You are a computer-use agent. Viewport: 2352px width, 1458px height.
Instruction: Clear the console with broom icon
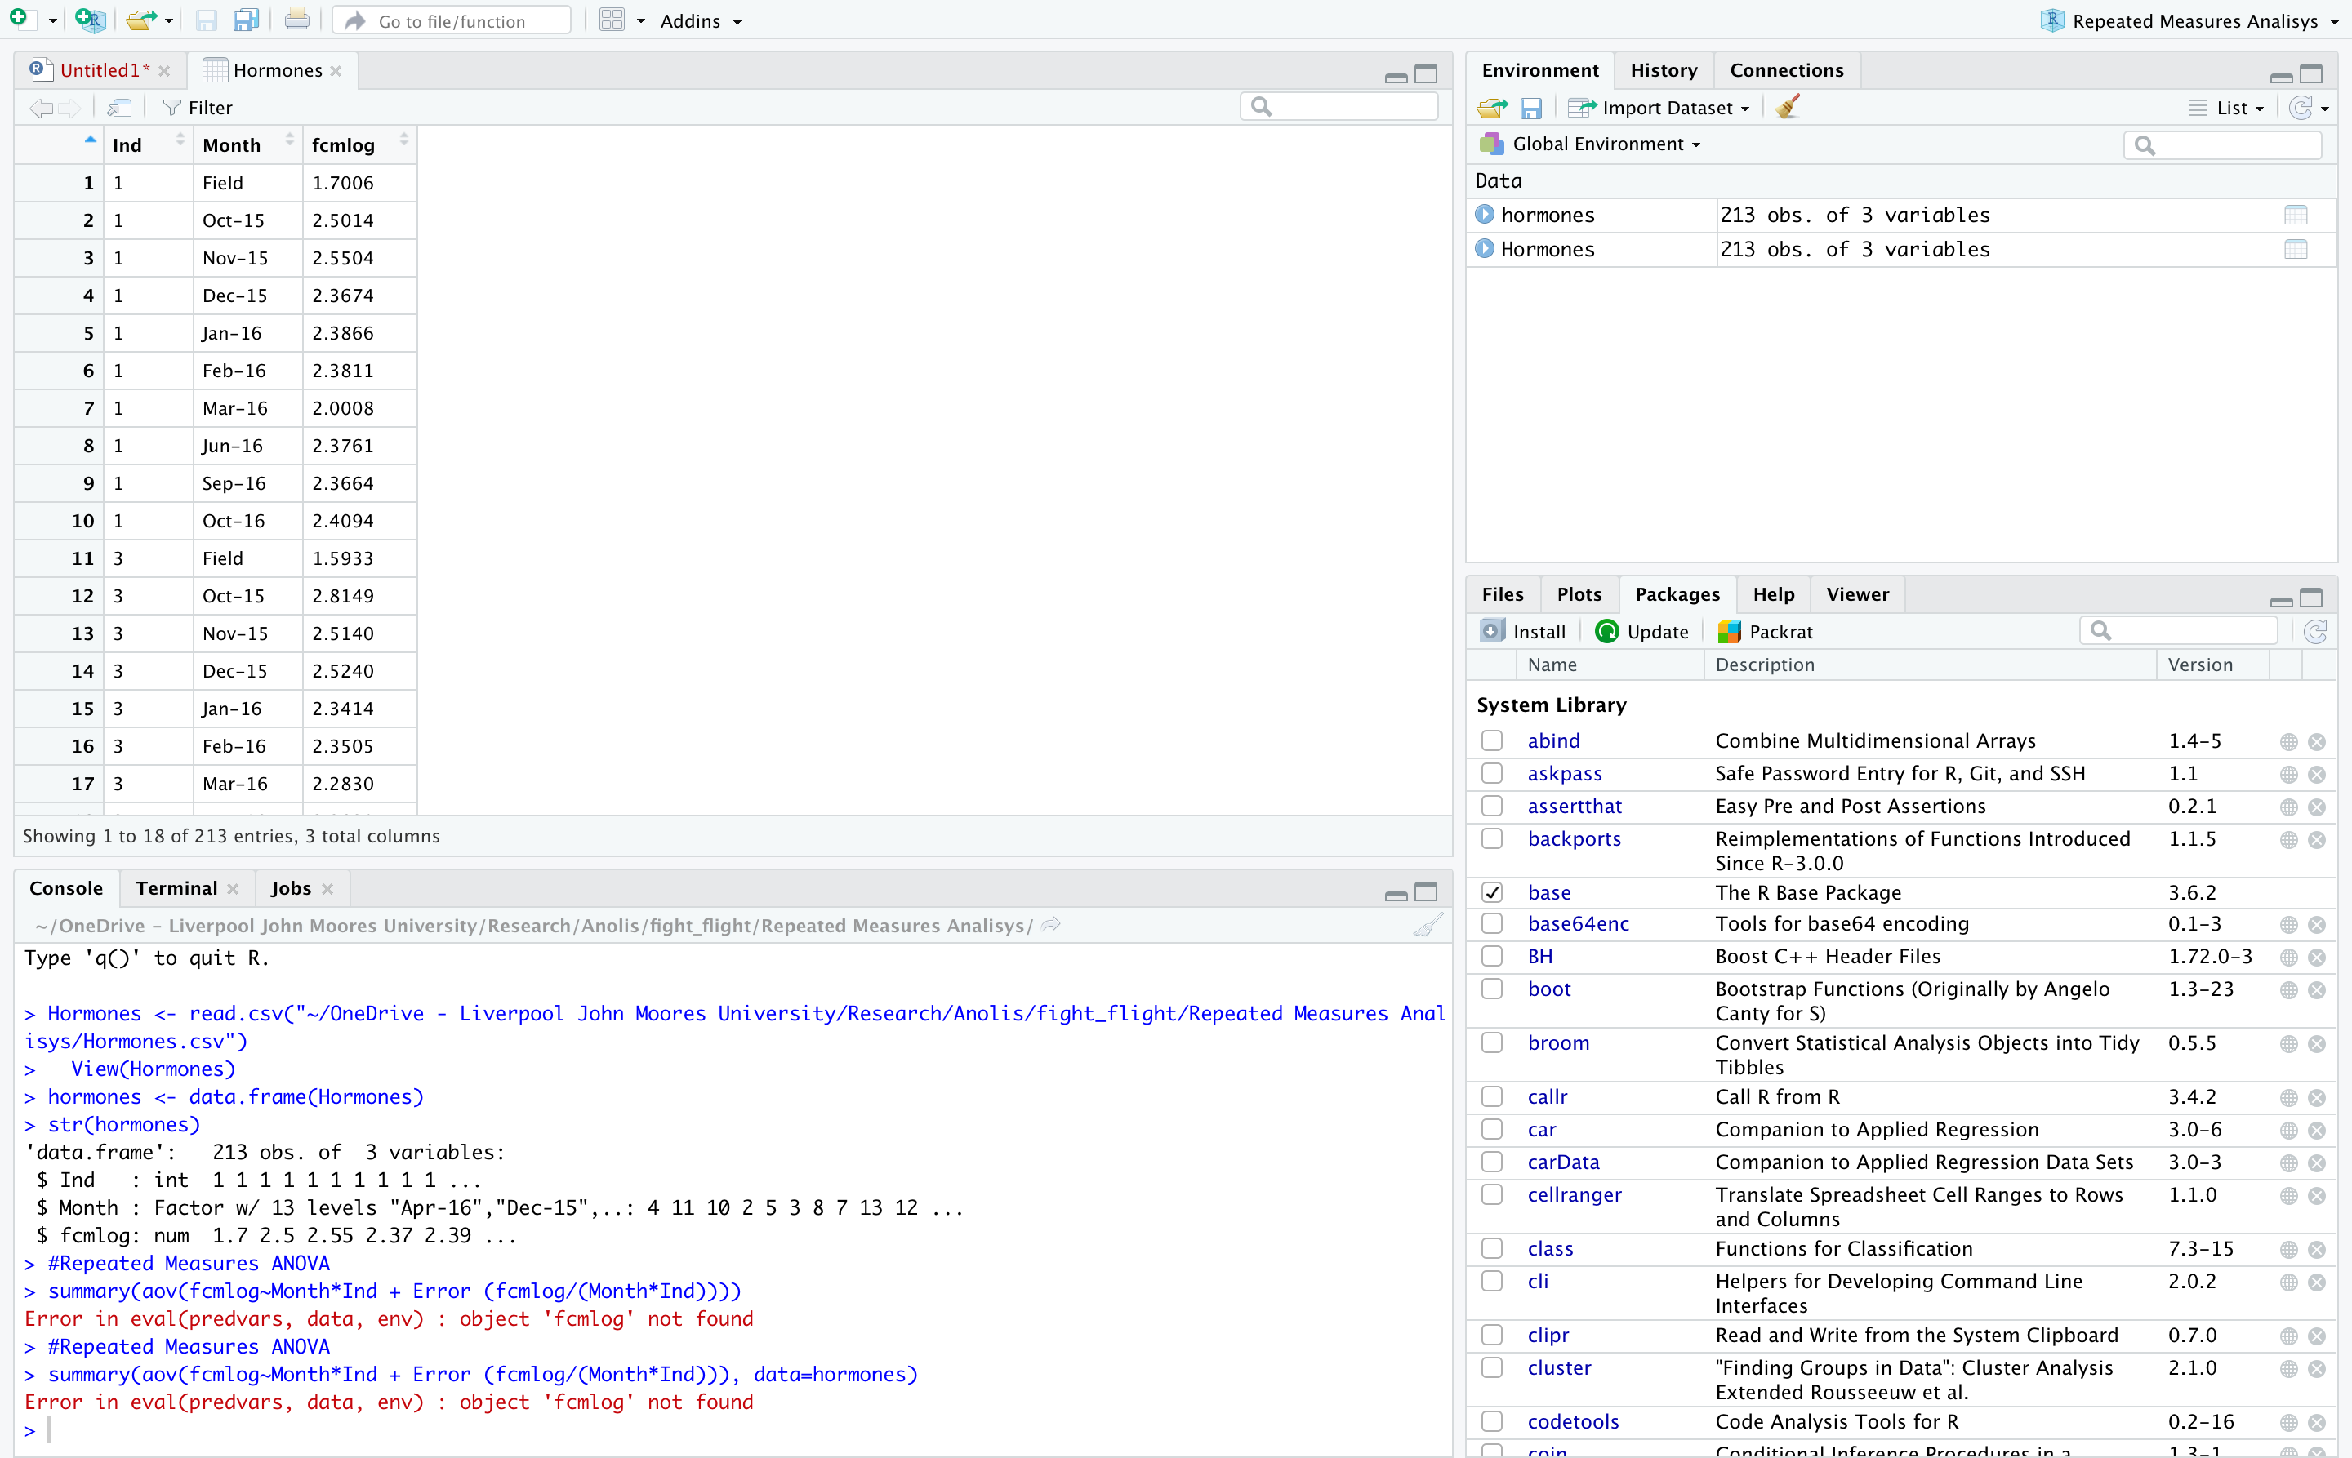pyautogui.click(x=1428, y=925)
